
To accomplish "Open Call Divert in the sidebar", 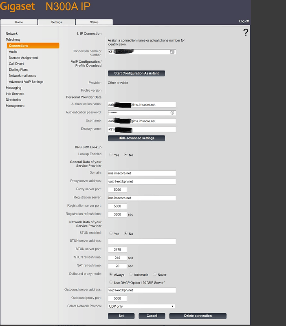I will point(16,64).
